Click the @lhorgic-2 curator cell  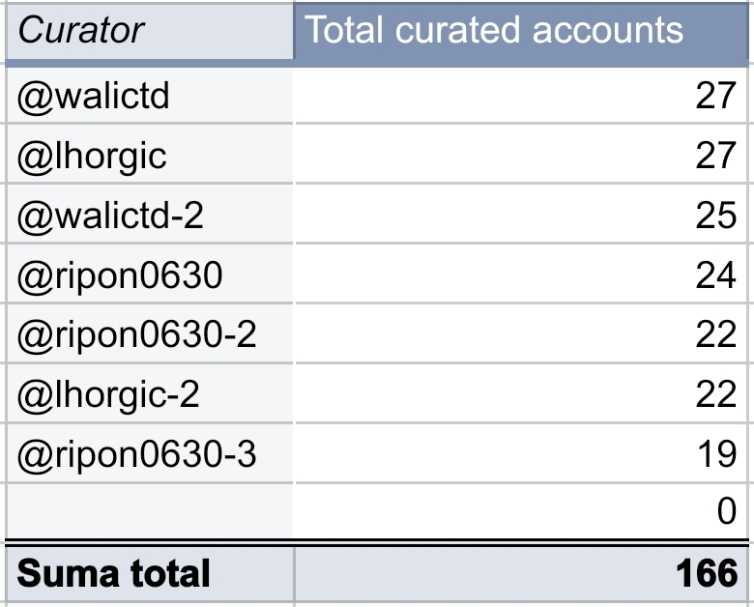[x=108, y=395]
